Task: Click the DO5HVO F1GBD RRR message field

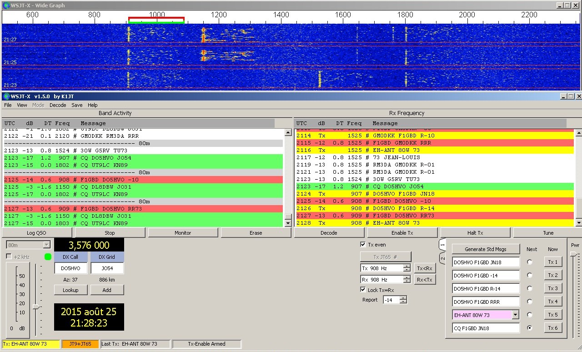Action: coord(486,302)
